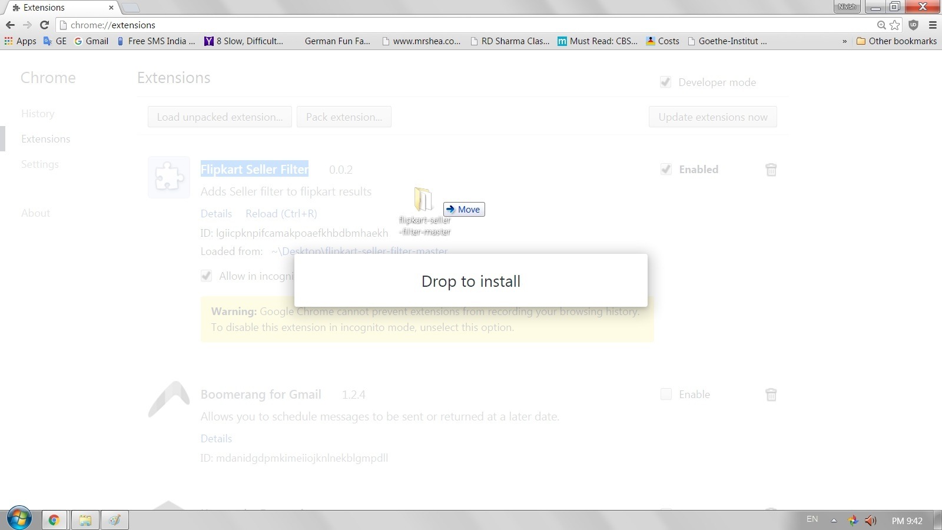
Task: Click the EN language indicator
Action: pyautogui.click(x=812, y=519)
